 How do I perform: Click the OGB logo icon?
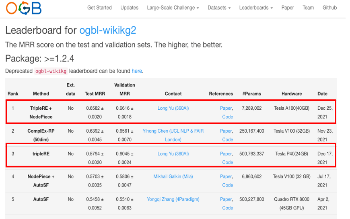pos(23,8)
